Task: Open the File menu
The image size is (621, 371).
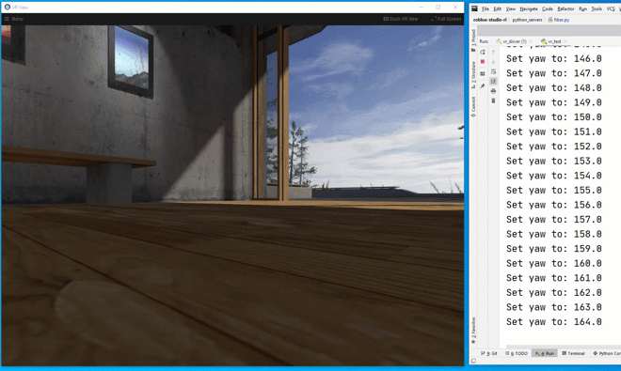Action: click(x=486, y=8)
